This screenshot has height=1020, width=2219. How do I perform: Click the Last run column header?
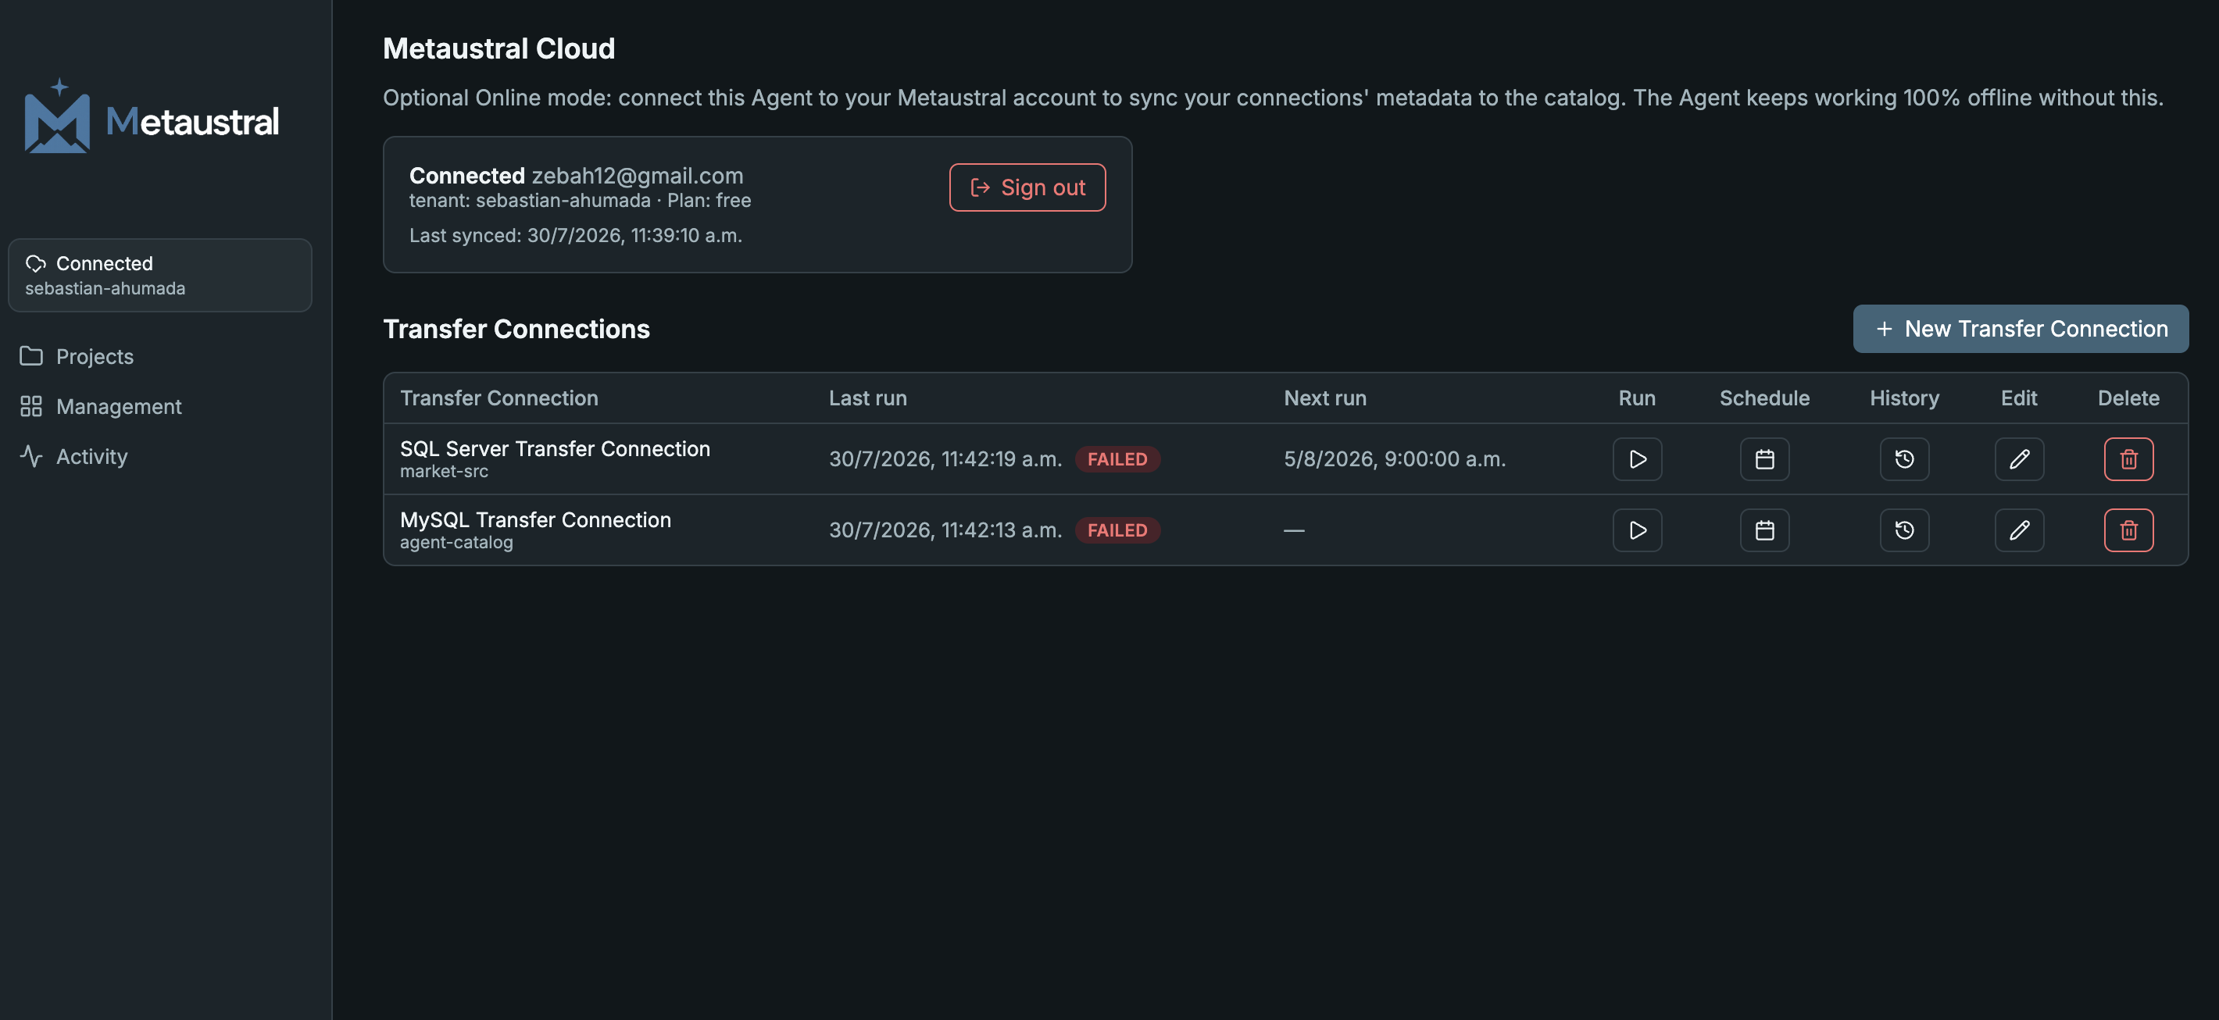[x=867, y=398]
